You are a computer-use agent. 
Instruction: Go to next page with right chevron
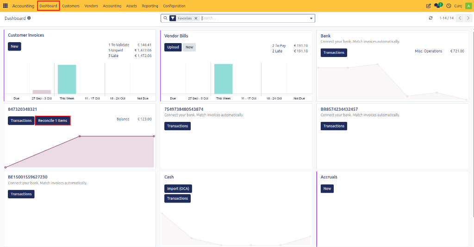(x=468, y=18)
